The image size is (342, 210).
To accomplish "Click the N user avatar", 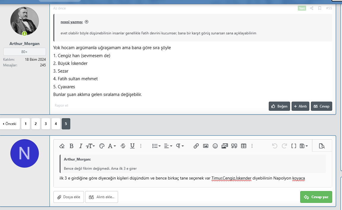I will coord(25,153).
